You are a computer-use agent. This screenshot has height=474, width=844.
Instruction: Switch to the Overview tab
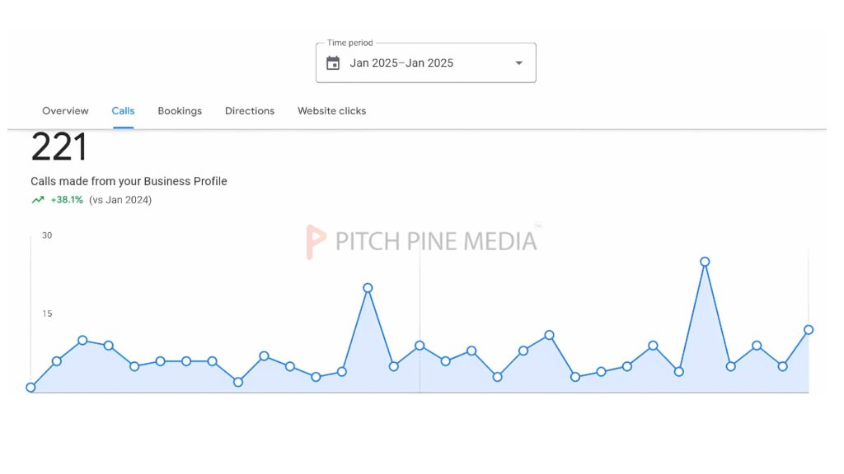pos(65,111)
